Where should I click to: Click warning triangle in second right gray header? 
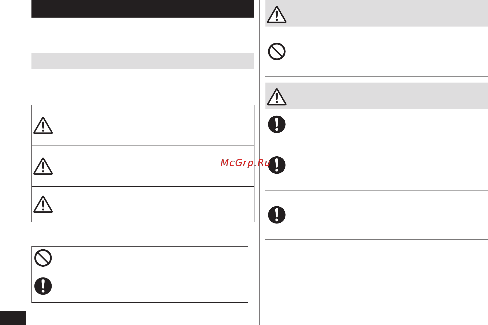point(277,97)
